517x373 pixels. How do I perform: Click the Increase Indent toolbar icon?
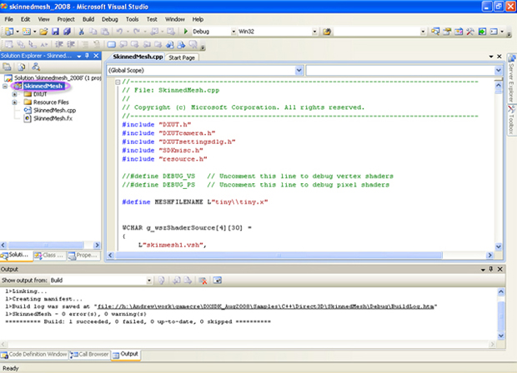point(71,44)
